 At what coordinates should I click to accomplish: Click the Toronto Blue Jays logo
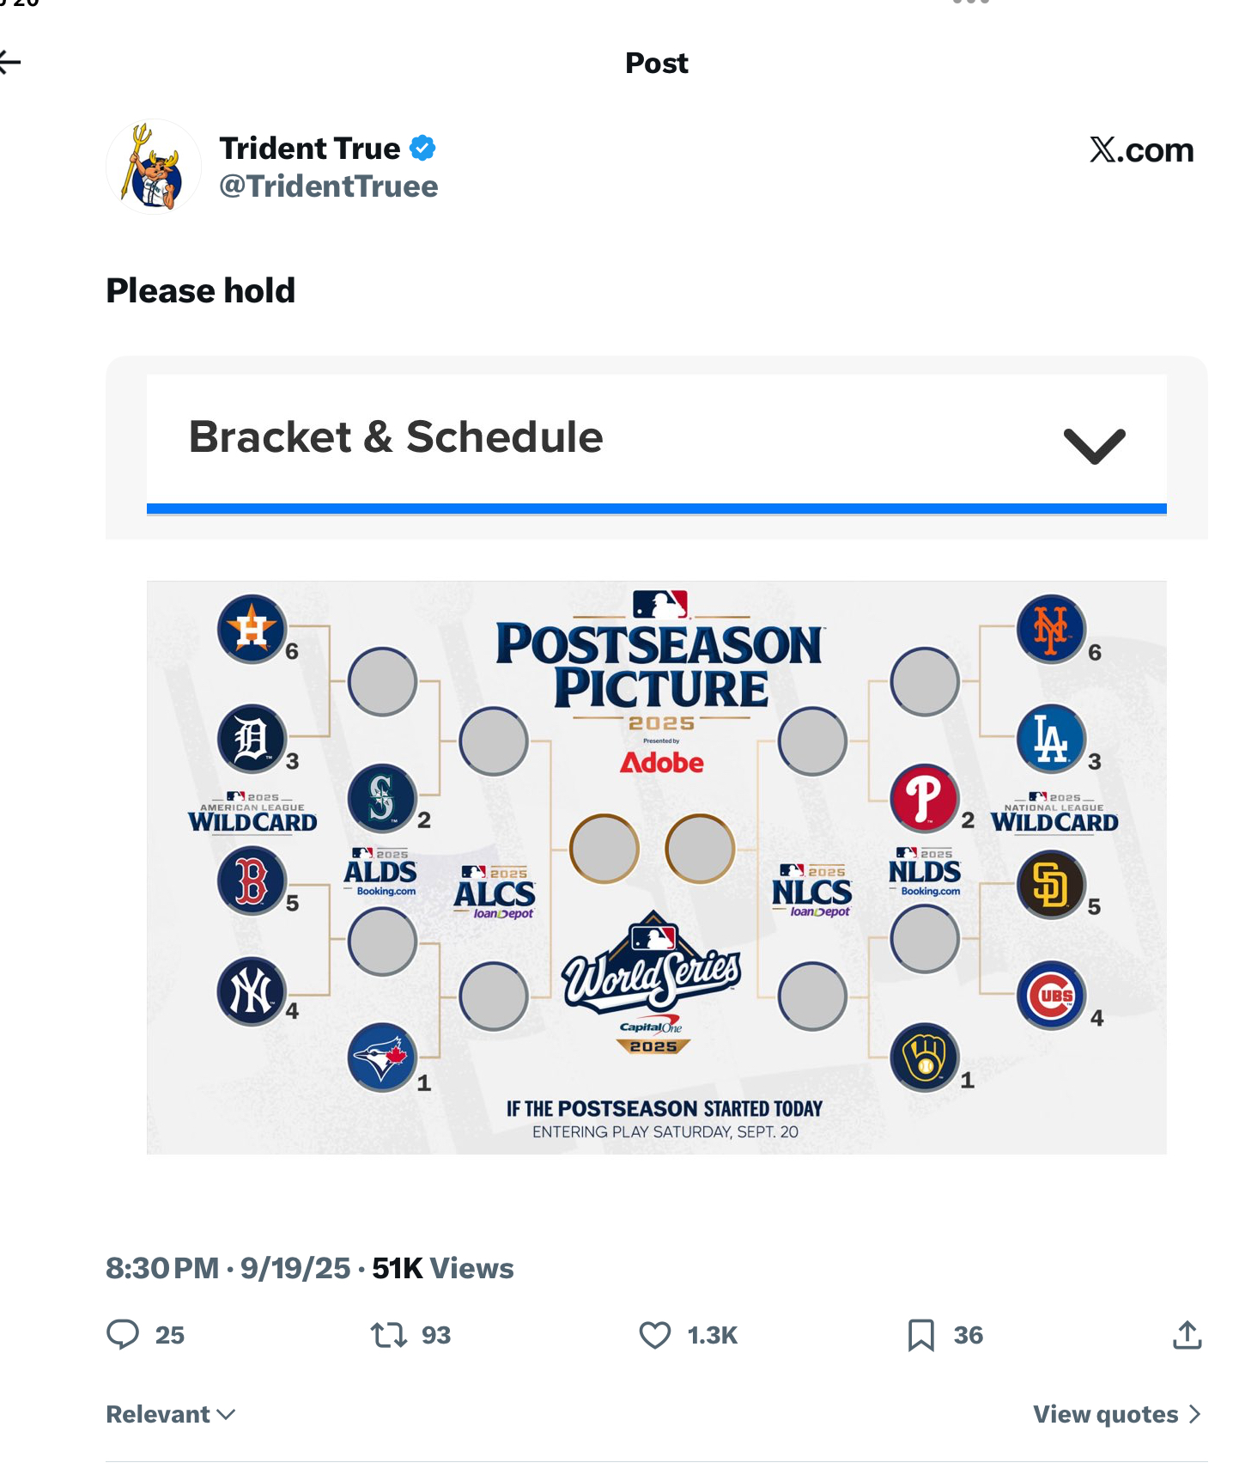pos(381,1057)
